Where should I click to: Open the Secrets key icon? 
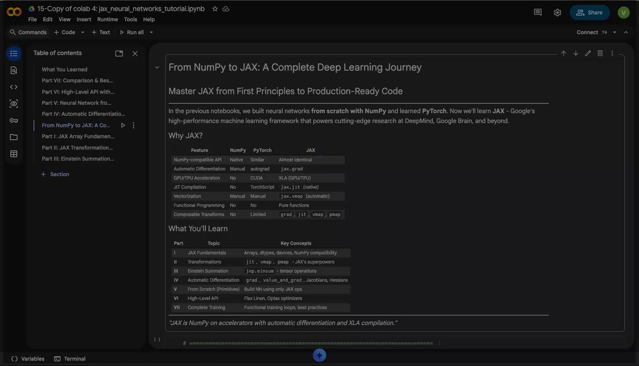click(x=14, y=120)
